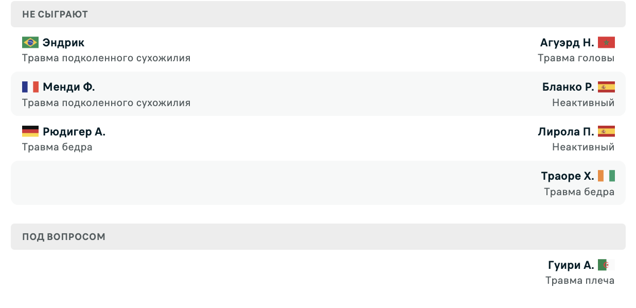
Task: Click the Morocco flag beside Агуэрд Н.
Action: tap(606, 42)
